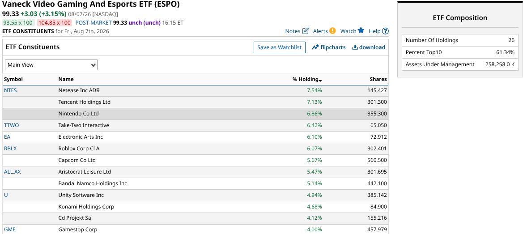Open the GME symbol link
Screen dimensions: 523x234
(x=10, y=230)
